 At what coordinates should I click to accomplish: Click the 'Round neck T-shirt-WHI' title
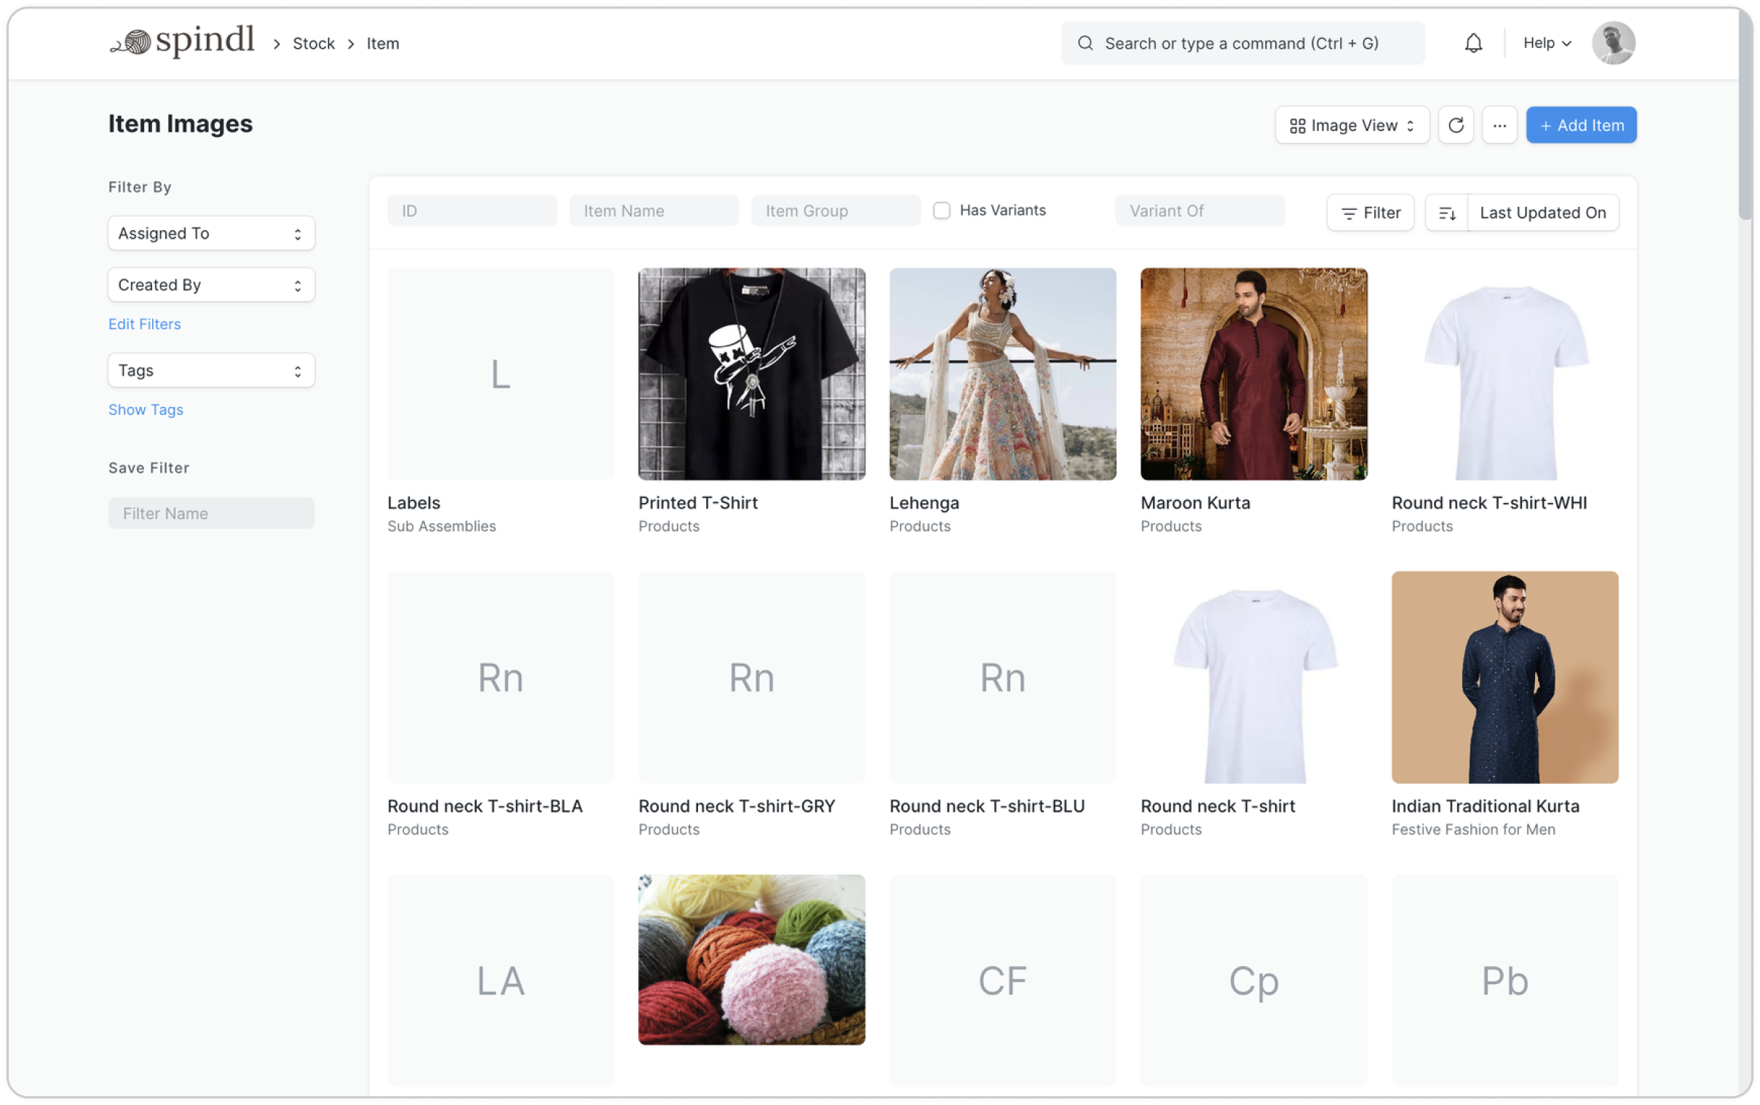coord(1489,503)
